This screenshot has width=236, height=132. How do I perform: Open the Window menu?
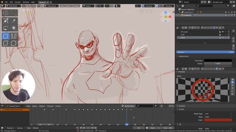tap(26, 2)
